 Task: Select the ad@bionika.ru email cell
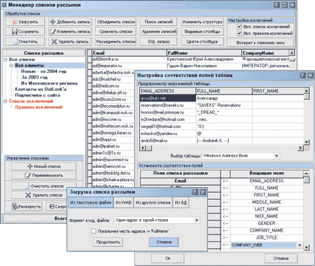(x=129, y=59)
